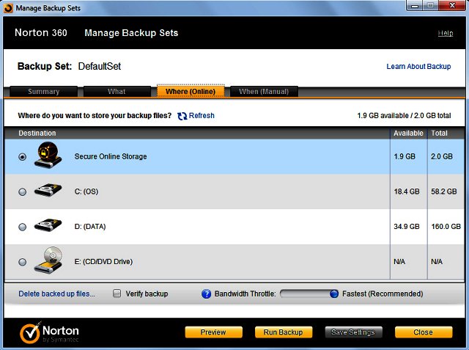Click the Bandwidth Throttle slider track
Viewport: 469px width, 350px height.
[x=309, y=294]
